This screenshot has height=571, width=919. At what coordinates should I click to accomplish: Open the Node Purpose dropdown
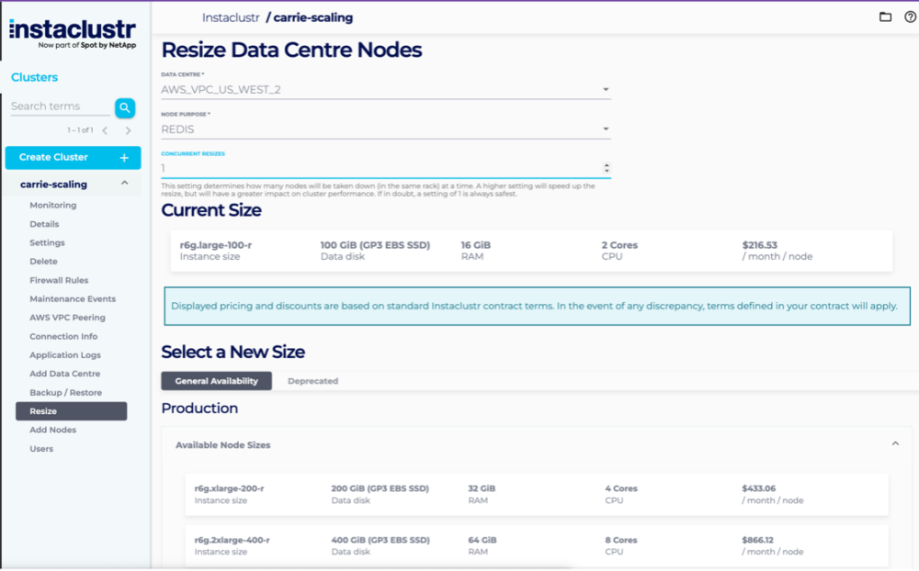(605, 128)
